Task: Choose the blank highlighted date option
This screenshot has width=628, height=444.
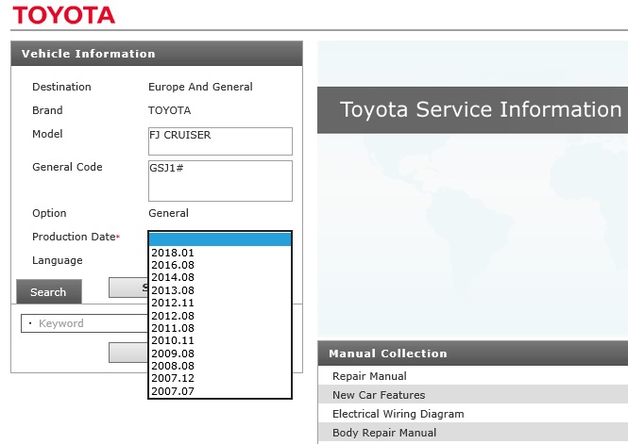Action: pos(219,239)
